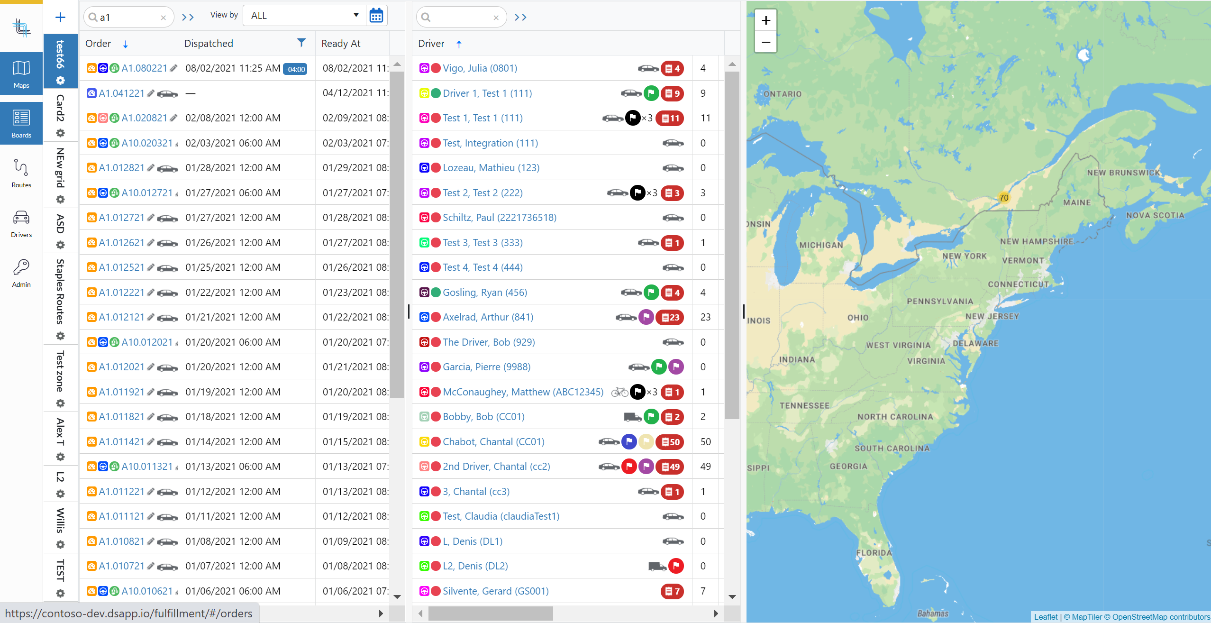Expand the order panel with the double chevrons
Image resolution: width=1211 pixels, height=623 pixels.
pos(188,17)
